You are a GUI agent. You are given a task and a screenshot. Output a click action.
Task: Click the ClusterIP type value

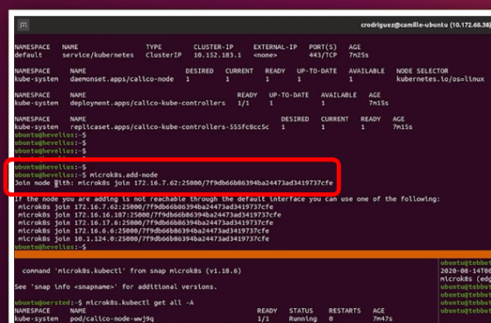pyautogui.click(x=163, y=55)
